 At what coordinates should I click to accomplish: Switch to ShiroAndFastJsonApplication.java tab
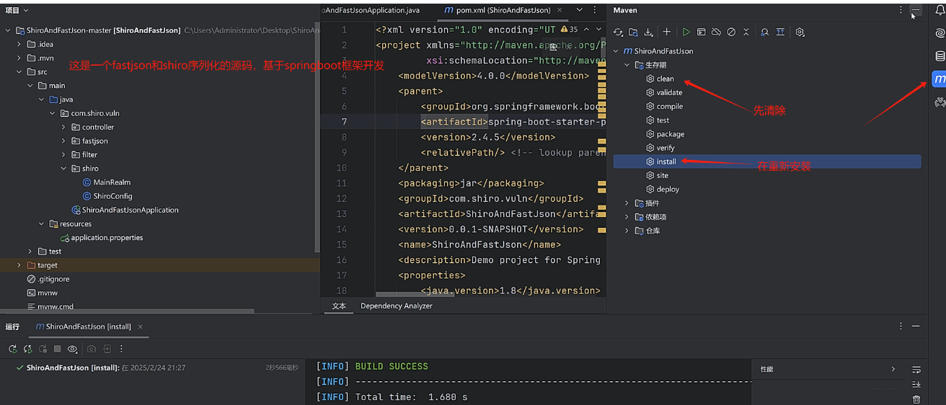coord(371,10)
